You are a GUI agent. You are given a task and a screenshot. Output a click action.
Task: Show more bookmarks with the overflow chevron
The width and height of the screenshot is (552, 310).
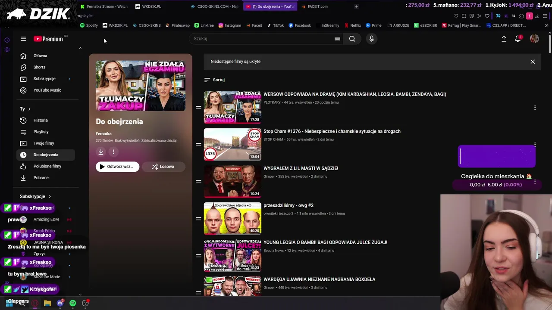546,25
